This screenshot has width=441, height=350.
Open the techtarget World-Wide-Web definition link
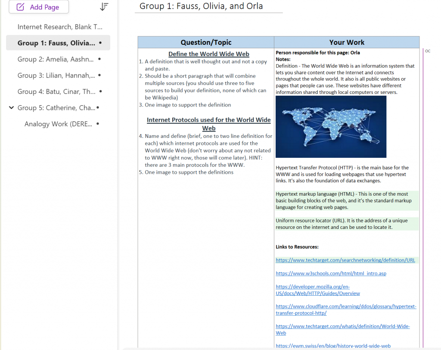pyautogui.click(x=342, y=329)
